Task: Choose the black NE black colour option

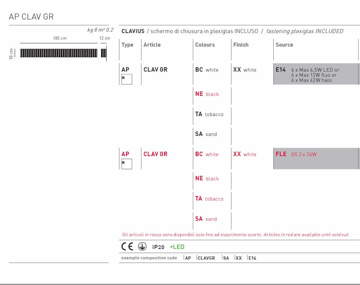Action: 207,94
